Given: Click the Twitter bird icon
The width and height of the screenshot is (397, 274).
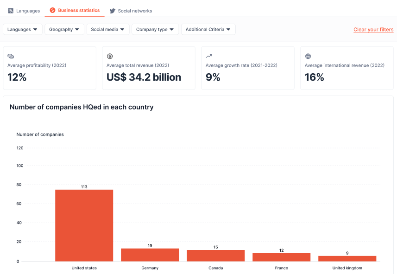Looking at the screenshot, I should click(x=112, y=11).
